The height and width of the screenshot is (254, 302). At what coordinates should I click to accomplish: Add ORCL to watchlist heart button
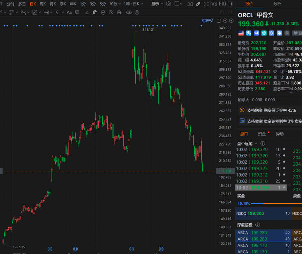297,33
